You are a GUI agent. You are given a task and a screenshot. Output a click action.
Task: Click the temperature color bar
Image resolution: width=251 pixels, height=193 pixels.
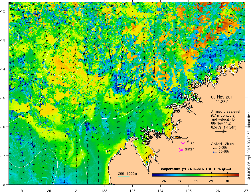coord(195,175)
